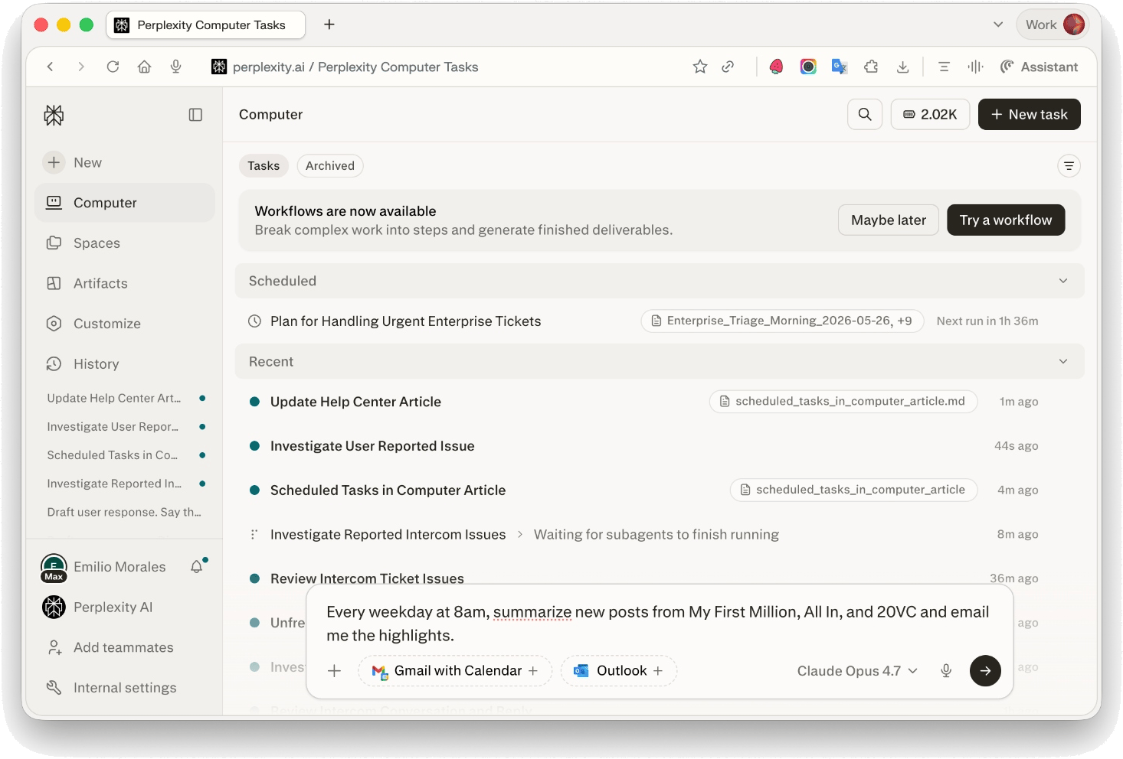
Task: Collapse the Recent section
Action: (1063, 361)
